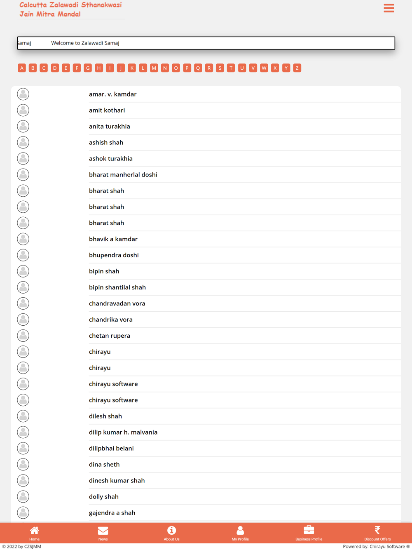
Task: Open member dilip kumar h. malvania
Action: coord(123,432)
